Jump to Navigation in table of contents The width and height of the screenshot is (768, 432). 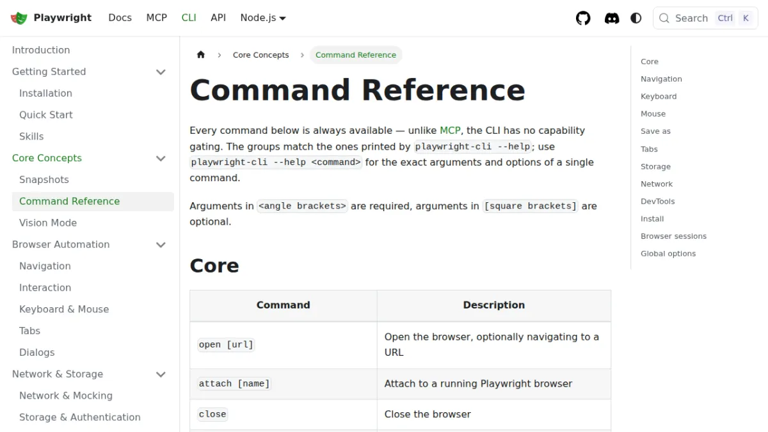coord(661,79)
